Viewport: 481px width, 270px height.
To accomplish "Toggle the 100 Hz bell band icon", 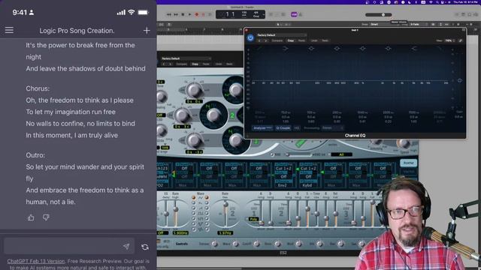I will pyautogui.click(x=311, y=48).
